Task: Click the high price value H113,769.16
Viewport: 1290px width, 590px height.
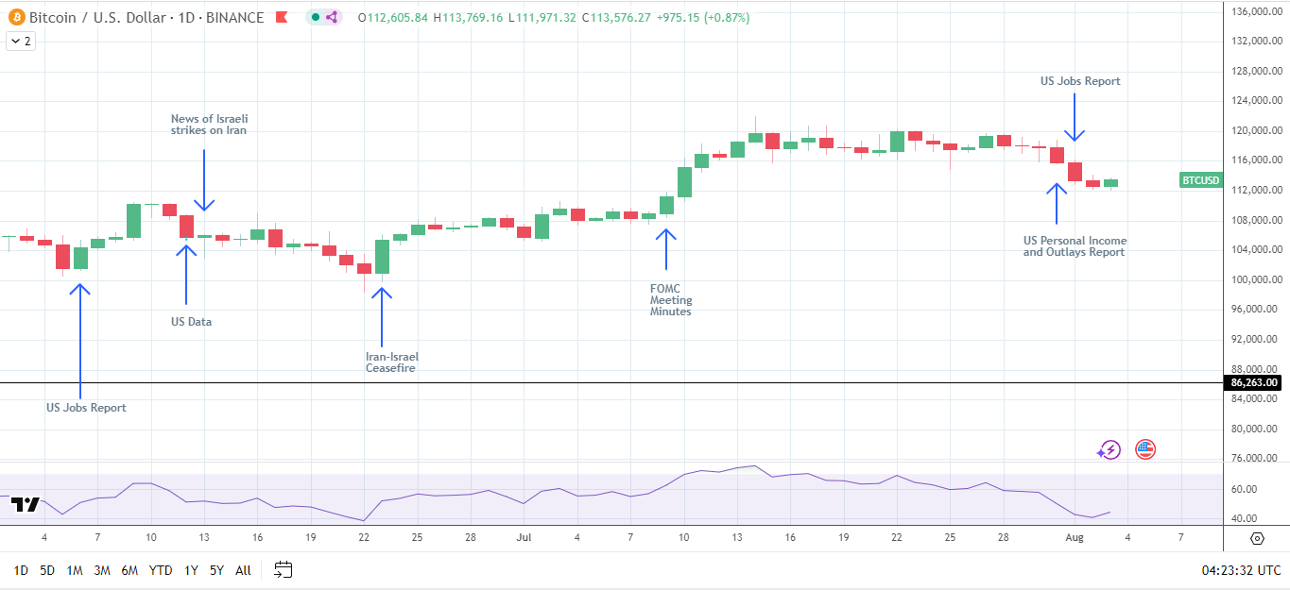Action: point(470,17)
